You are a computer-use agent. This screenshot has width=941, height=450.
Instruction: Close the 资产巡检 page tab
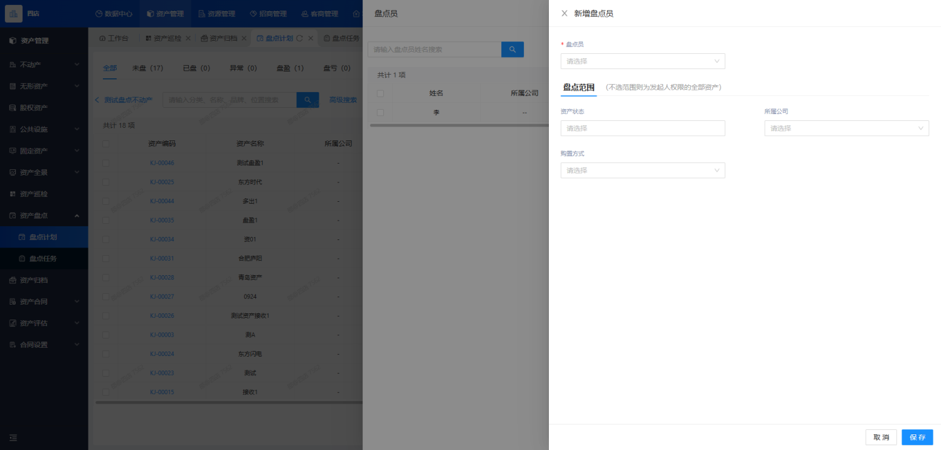click(188, 38)
